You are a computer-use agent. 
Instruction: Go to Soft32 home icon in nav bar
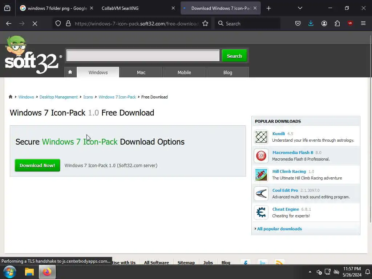(70, 72)
